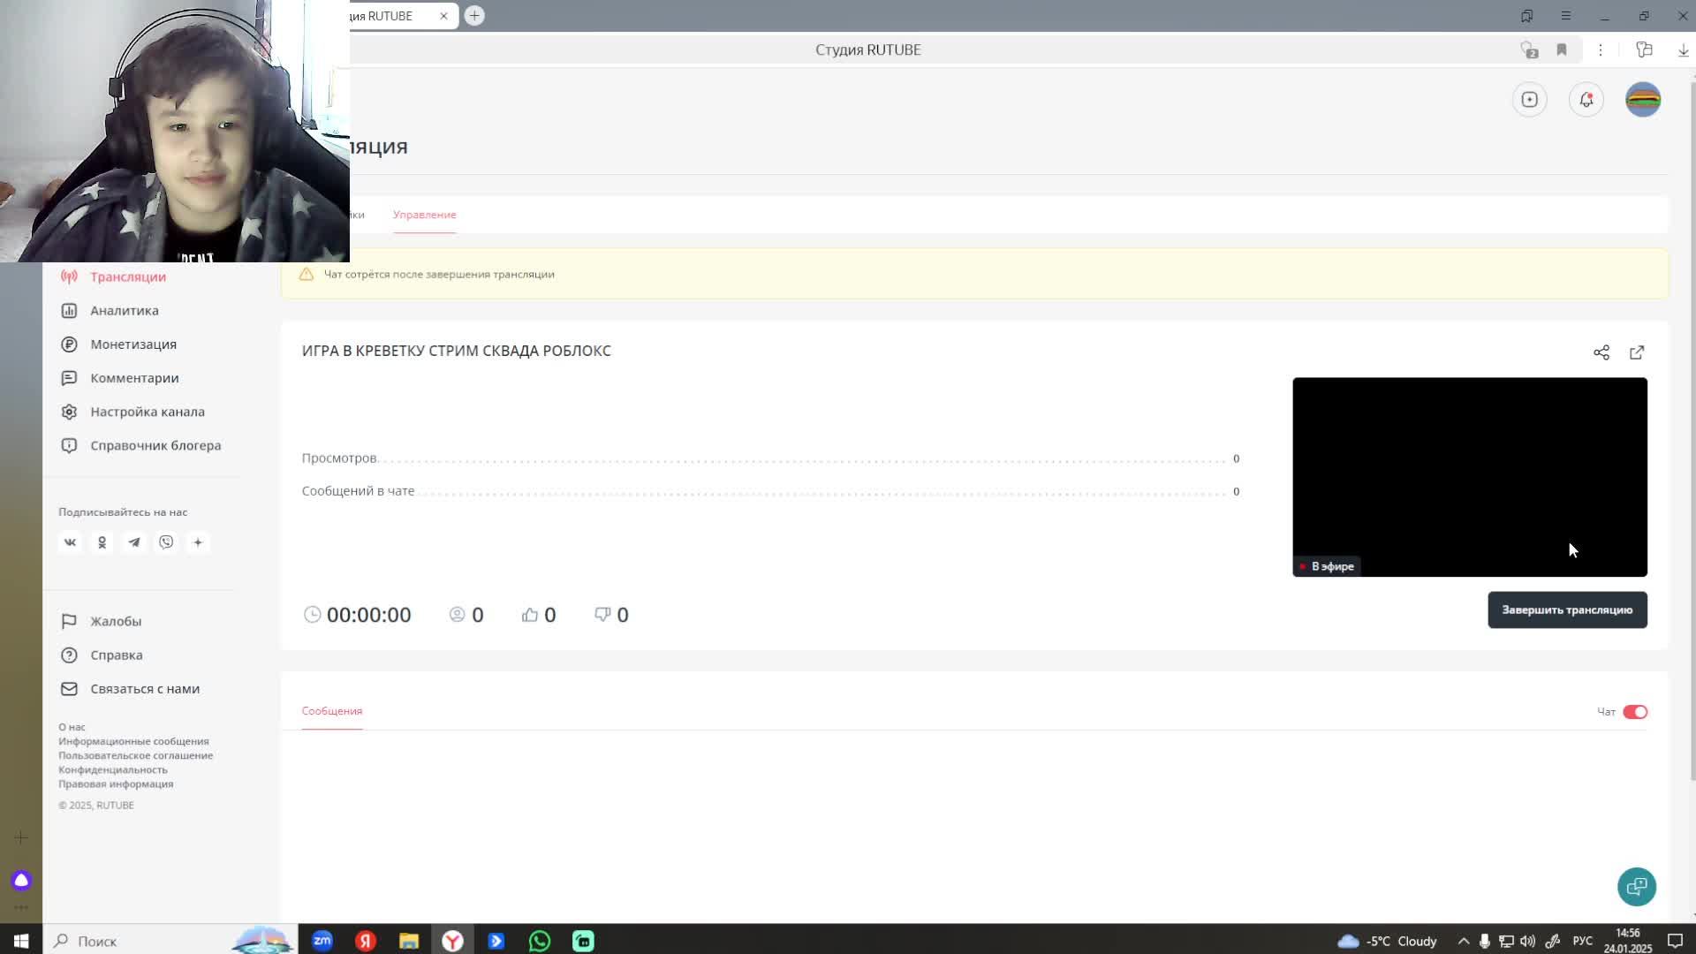Open Правовая информация link
This screenshot has height=954, width=1696.
pos(116,784)
